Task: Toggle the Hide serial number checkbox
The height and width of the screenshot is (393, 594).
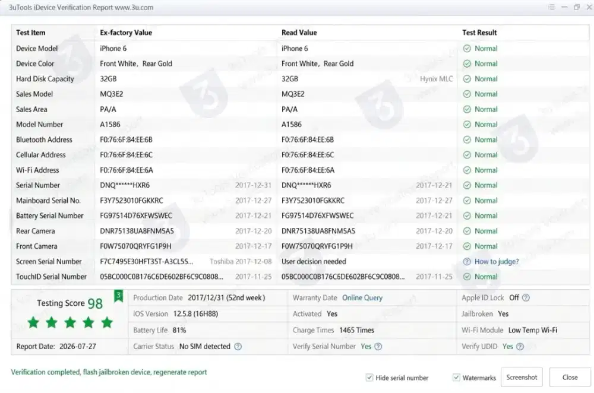Action: pyautogui.click(x=369, y=378)
